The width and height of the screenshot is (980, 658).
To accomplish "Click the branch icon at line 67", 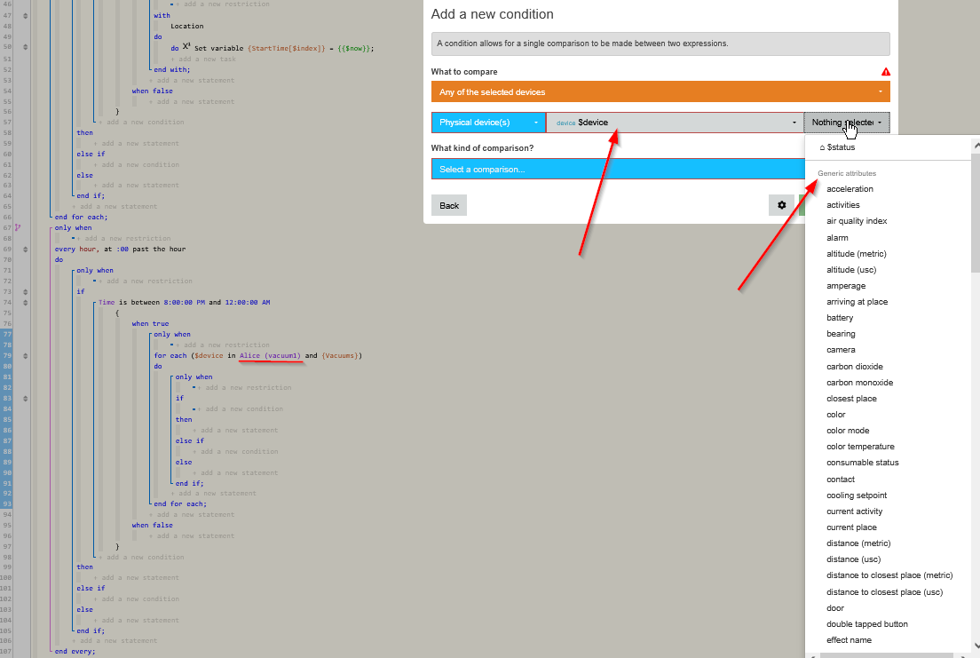I will tap(18, 227).
